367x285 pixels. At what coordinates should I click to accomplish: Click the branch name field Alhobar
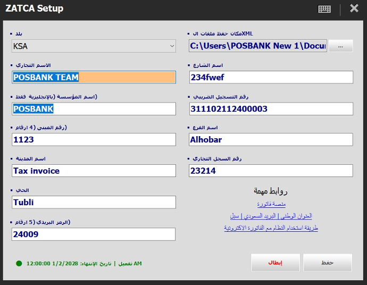271,140
